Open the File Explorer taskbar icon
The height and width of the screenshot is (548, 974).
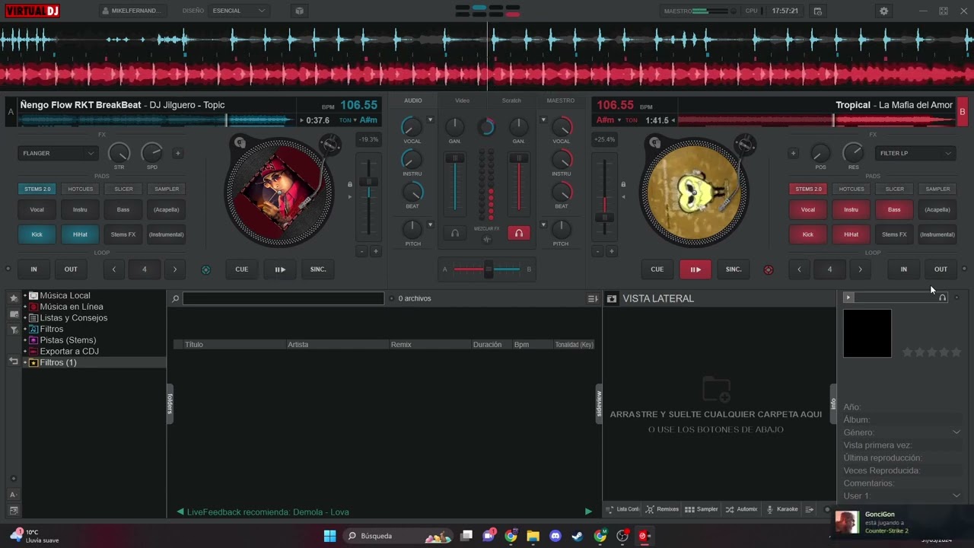533,536
